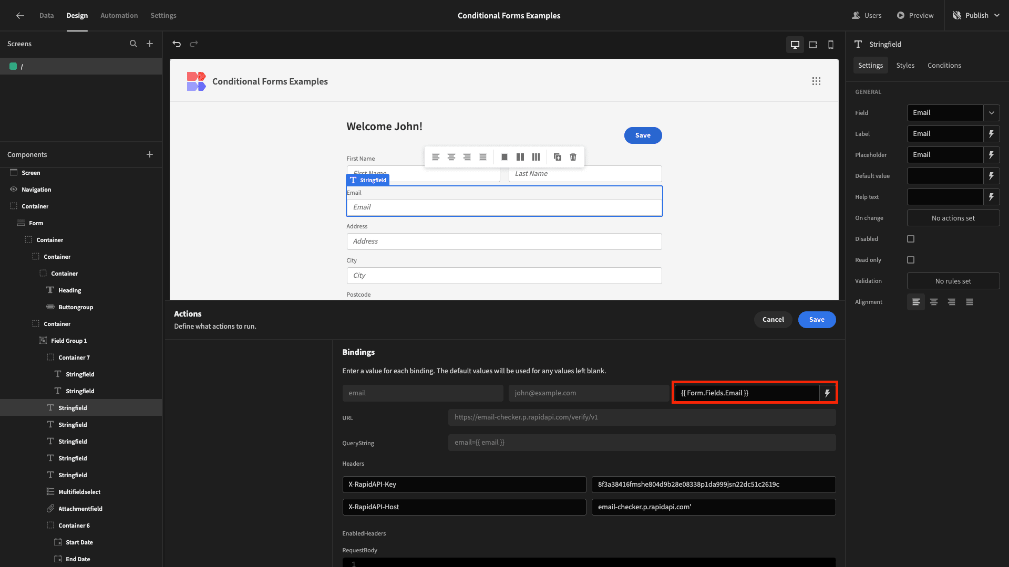Enable the Disabled checkbox

click(911, 239)
